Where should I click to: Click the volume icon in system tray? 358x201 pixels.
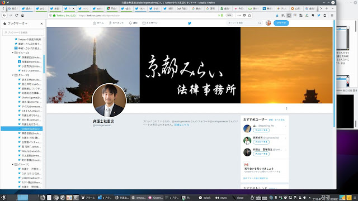point(305,198)
